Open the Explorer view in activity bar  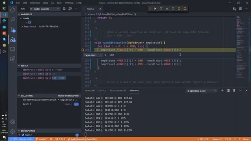pyautogui.click(x=13, y=10)
